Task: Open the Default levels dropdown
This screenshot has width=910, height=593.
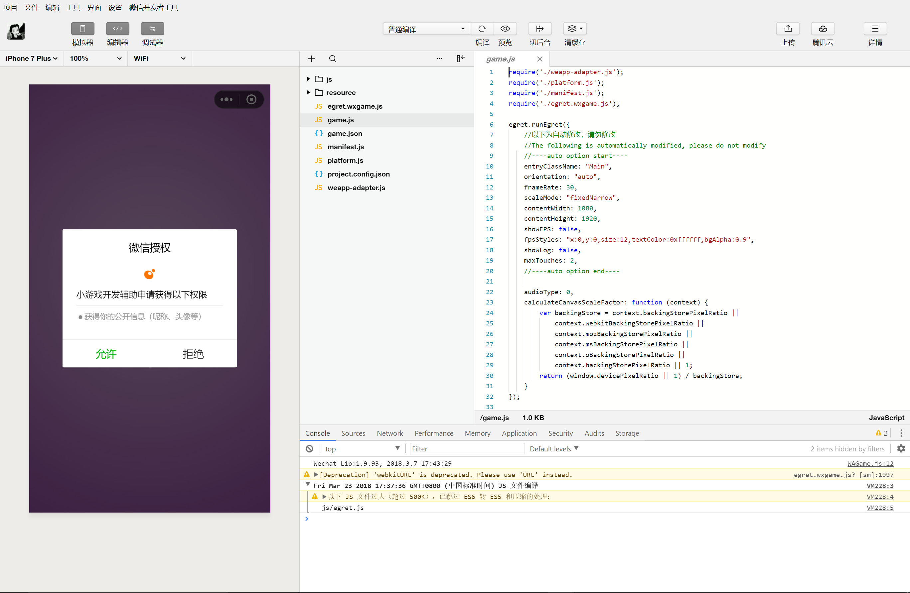Action: click(554, 448)
